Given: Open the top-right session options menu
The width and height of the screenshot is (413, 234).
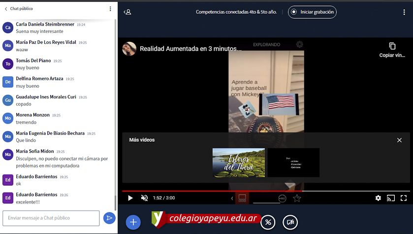Looking at the screenshot, I should point(405,12).
